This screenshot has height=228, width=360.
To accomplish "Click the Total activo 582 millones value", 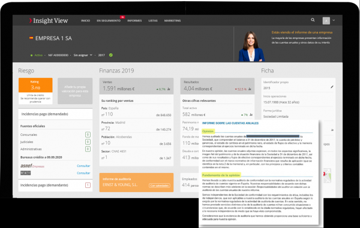I will 194,114.
